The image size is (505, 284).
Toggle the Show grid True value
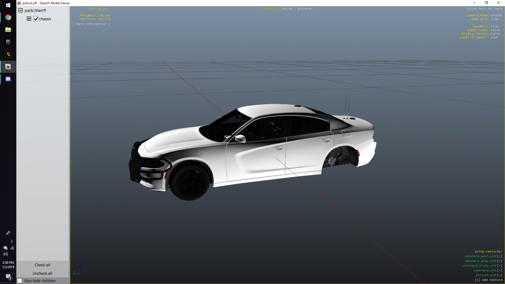tap(494, 19)
